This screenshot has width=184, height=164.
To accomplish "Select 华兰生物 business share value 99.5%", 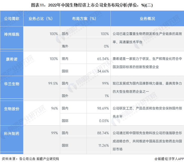I will [53, 83].
